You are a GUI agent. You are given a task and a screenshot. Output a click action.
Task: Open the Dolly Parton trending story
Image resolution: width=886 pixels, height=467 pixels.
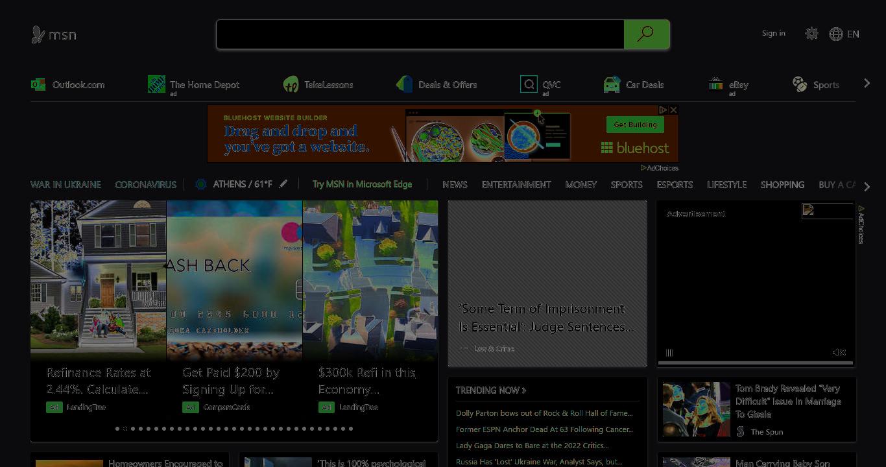(x=544, y=413)
